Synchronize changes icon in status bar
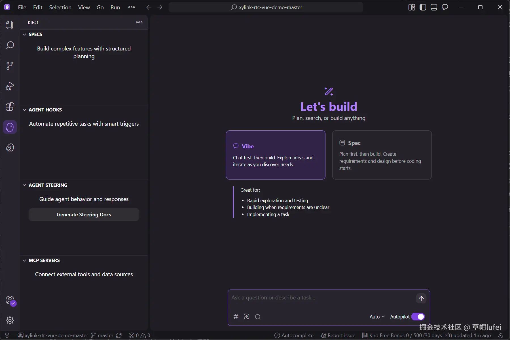Image resolution: width=510 pixels, height=340 pixels. pyautogui.click(x=119, y=335)
